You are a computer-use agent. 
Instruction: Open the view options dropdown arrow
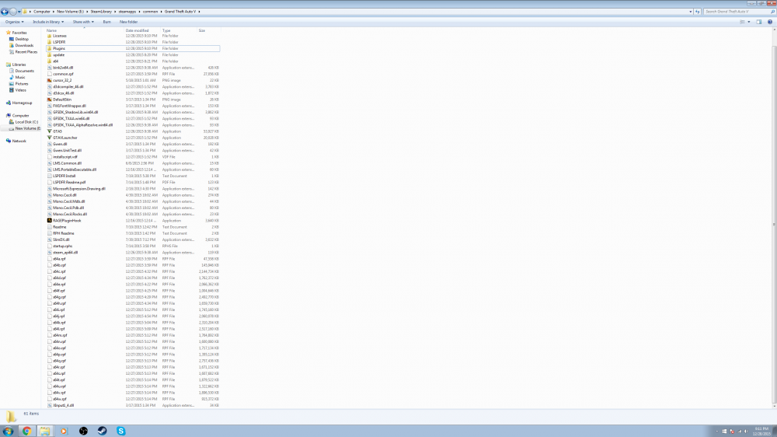[749, 22]
